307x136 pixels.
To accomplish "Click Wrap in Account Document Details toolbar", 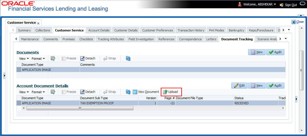I will (109, 92).
